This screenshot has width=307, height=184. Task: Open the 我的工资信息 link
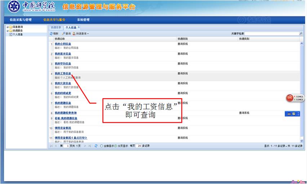[63, 73]
